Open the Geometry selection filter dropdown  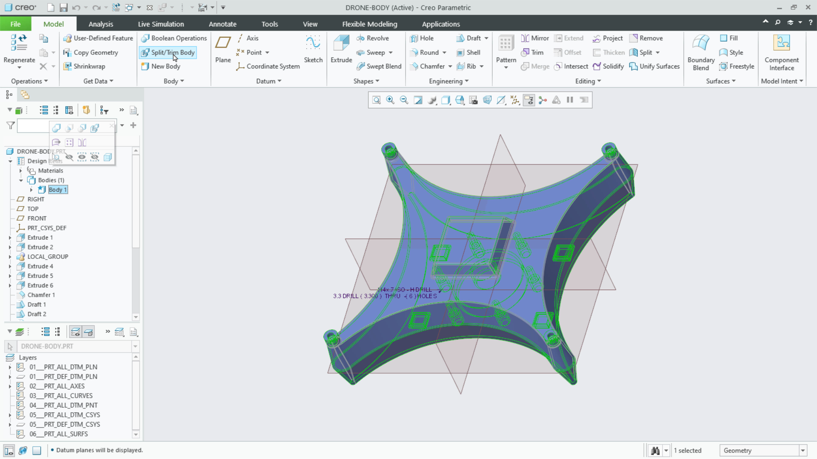coord(803,450)
